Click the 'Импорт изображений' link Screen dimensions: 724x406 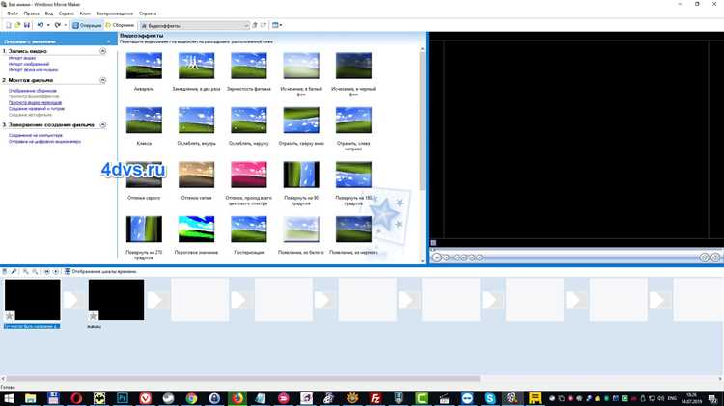pyautogui.click(x=29, y=64)
